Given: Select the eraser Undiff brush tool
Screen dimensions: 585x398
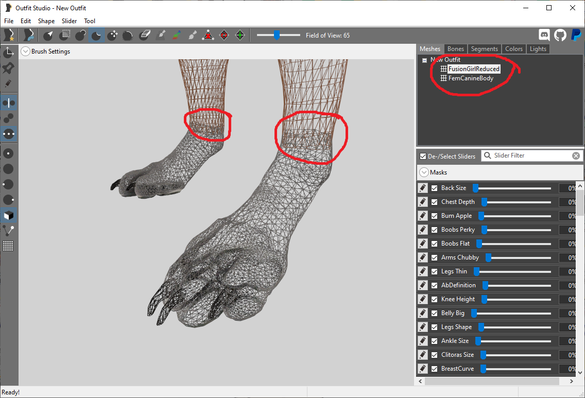Looking at the screenshot, I should click(144, 36).
